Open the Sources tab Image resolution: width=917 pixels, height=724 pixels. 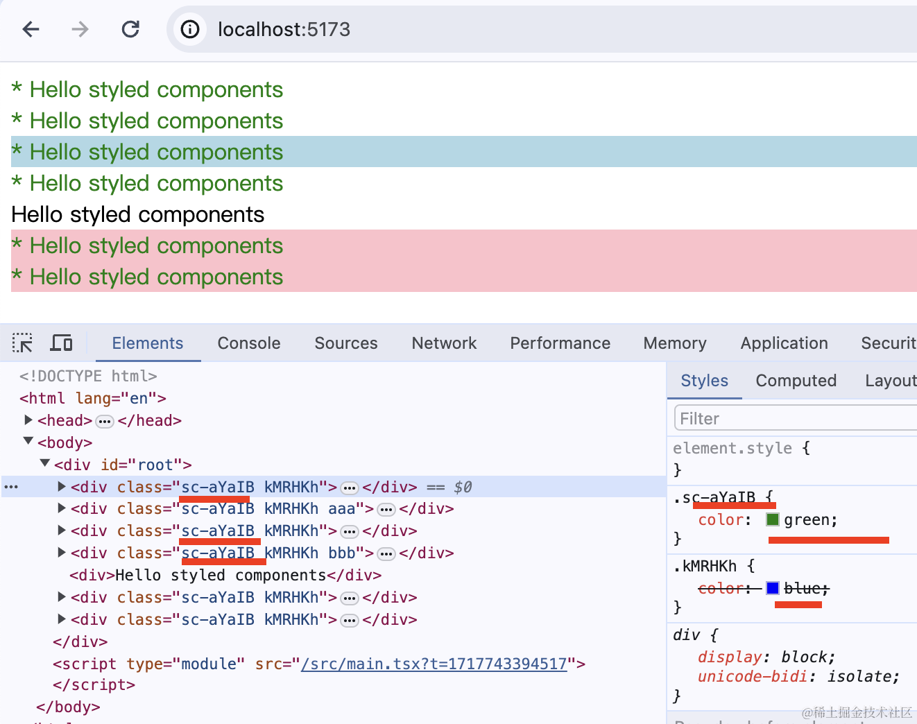tap(346, 343)
